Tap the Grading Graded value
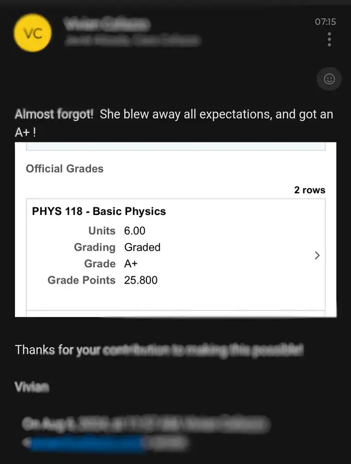The width and height of the screenshot is (351, 464). click(143, 247)
